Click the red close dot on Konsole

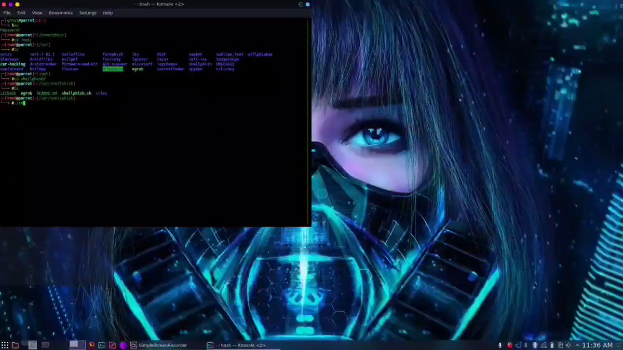click(x=4, y=4)
